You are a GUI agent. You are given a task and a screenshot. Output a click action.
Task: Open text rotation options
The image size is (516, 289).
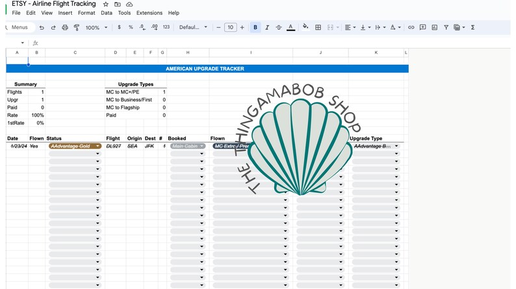pyautogui.click(x=395, y=28)
